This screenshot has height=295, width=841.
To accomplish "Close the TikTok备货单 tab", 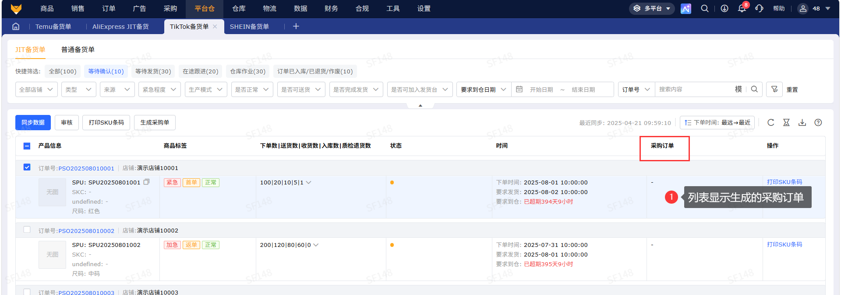I will pos(215,26).
